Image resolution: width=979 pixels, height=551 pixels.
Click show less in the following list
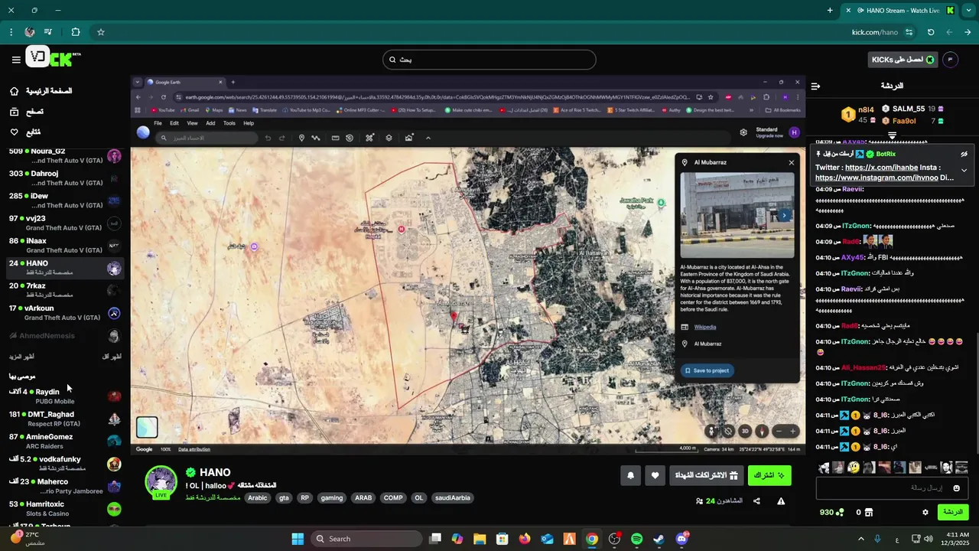click(112, 357)
